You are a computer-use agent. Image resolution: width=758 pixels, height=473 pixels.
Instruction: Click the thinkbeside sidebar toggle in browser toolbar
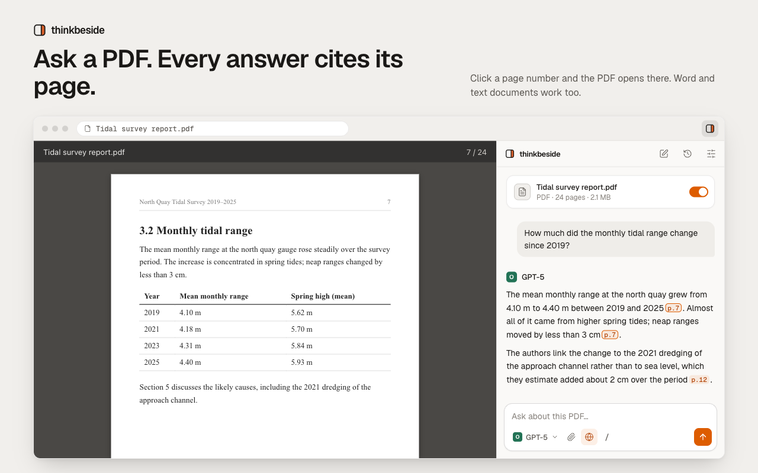(710, 128)
